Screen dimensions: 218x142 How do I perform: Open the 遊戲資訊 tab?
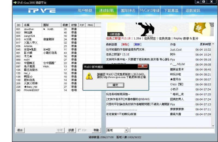[x=193, y=11]
